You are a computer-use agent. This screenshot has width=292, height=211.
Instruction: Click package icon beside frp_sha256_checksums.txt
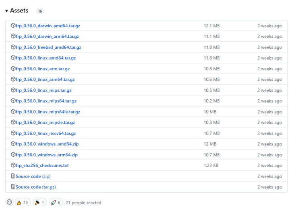13,165
